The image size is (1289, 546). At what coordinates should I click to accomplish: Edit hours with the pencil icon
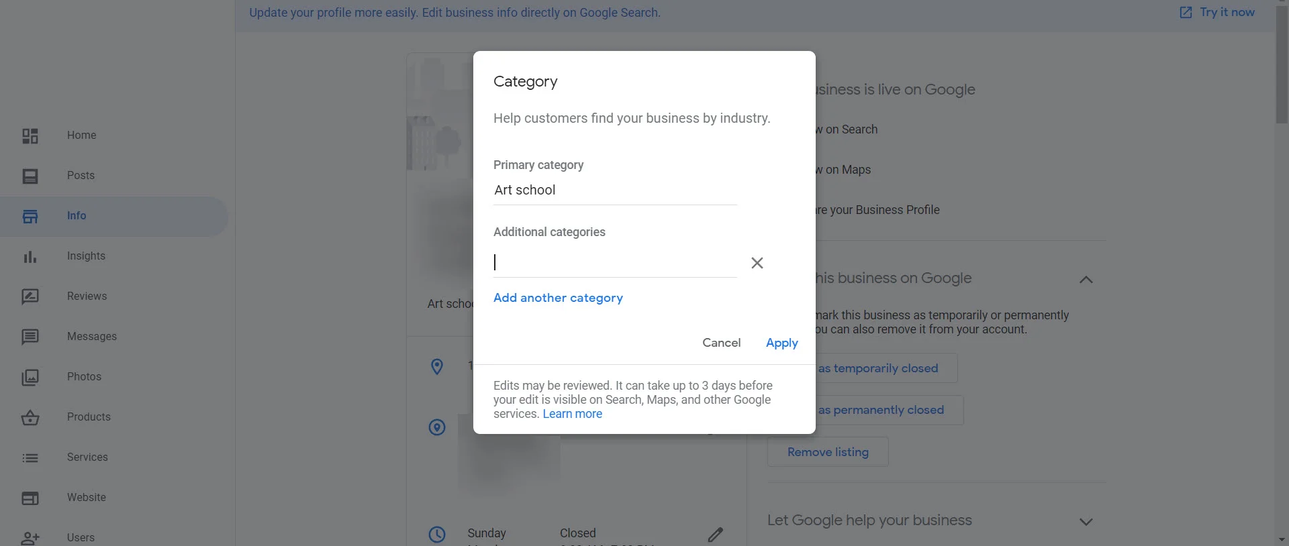716,535
